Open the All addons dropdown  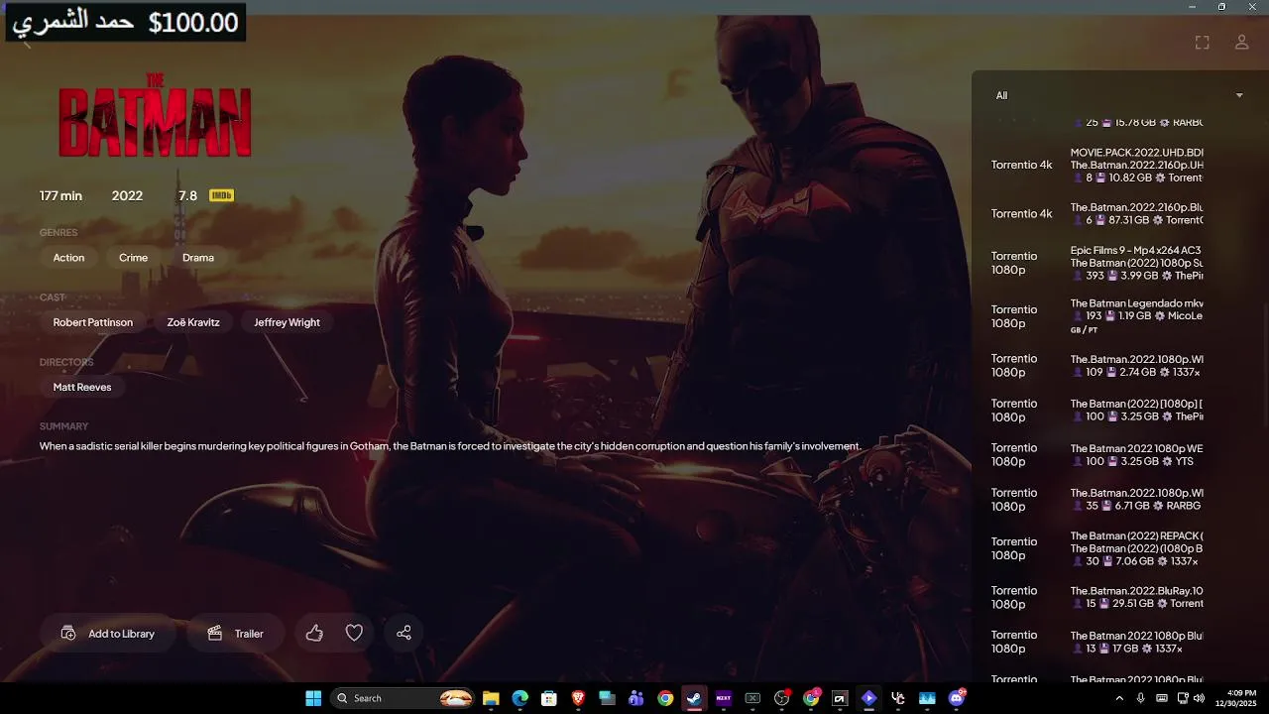[x=1119, y=95]
